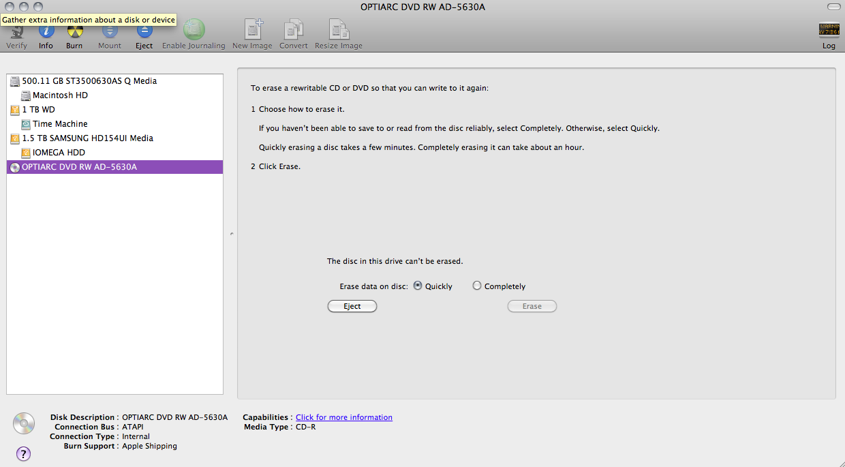Choose the Completely erase radio option
The height and width of the screenshot is (467, 845).
coord(477,286)
